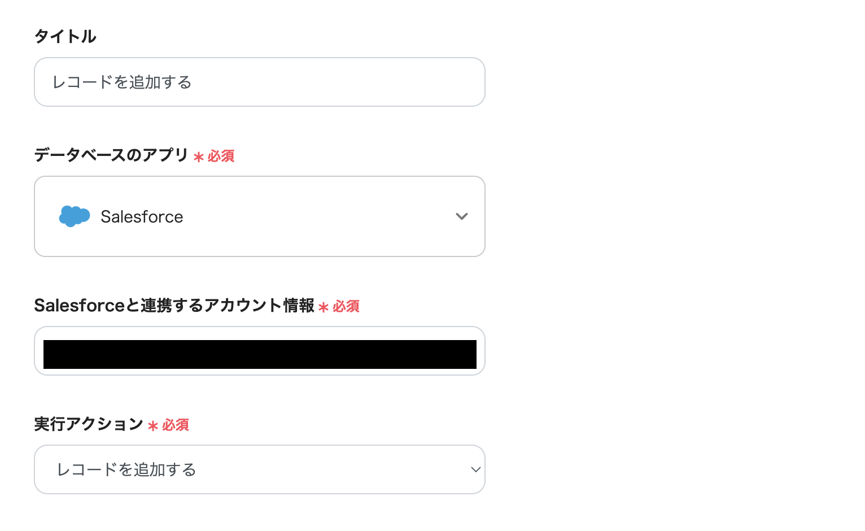Viewport: 865px width, 531px height.
Task: Click the 必須 text near 実行アクション
Action: point(175,425)
